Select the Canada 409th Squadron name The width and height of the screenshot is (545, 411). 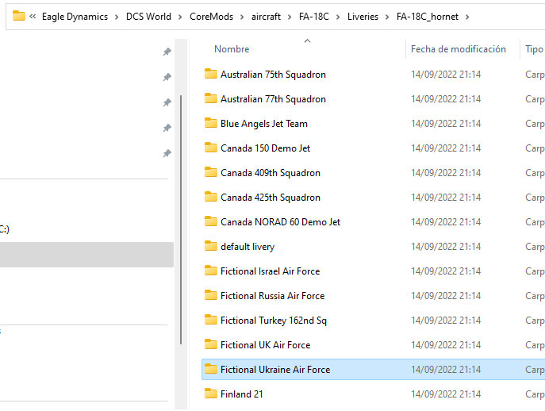click(271, 173)
